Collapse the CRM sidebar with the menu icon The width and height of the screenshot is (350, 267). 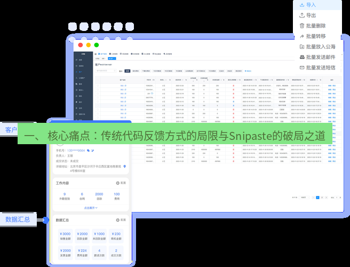(x=96, y=54)
